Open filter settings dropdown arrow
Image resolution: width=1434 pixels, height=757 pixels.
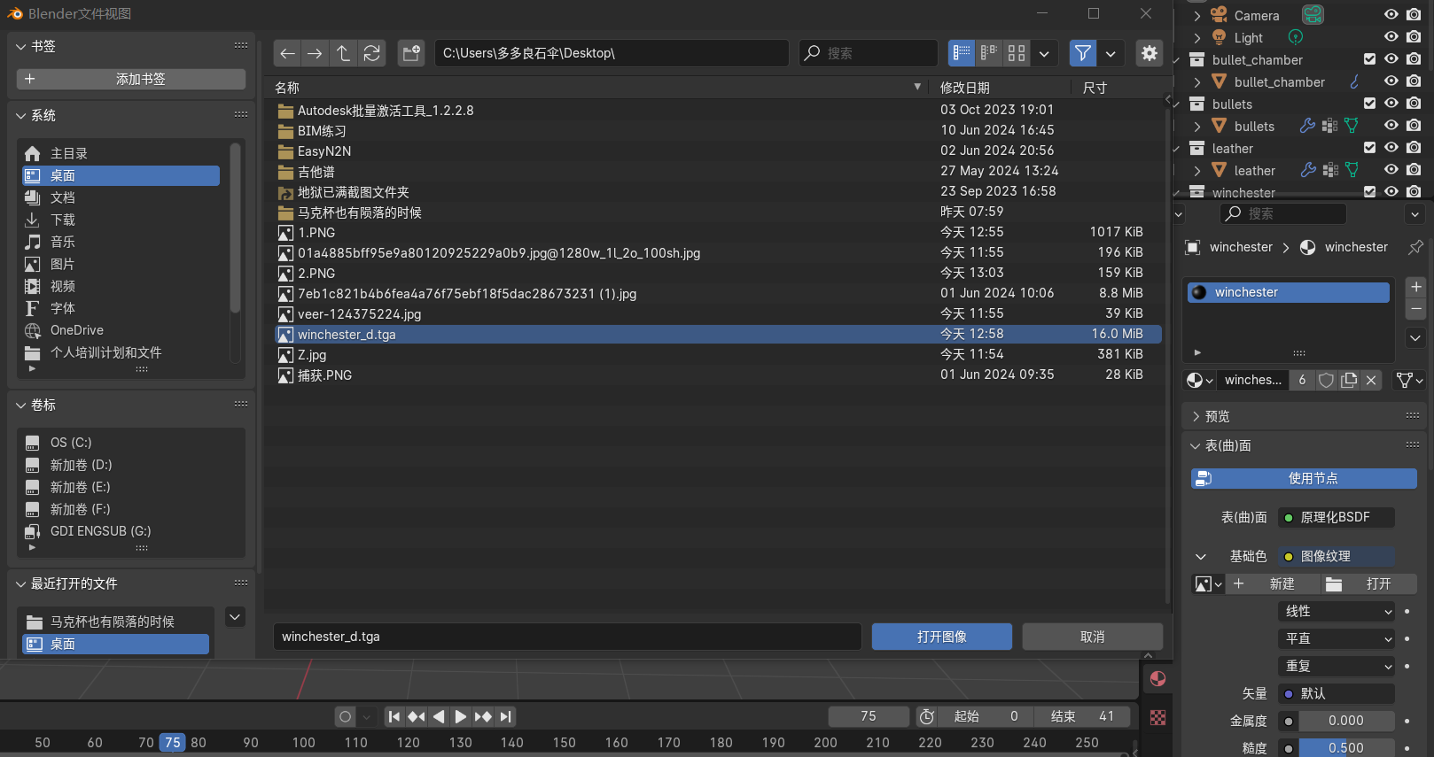1111,53
